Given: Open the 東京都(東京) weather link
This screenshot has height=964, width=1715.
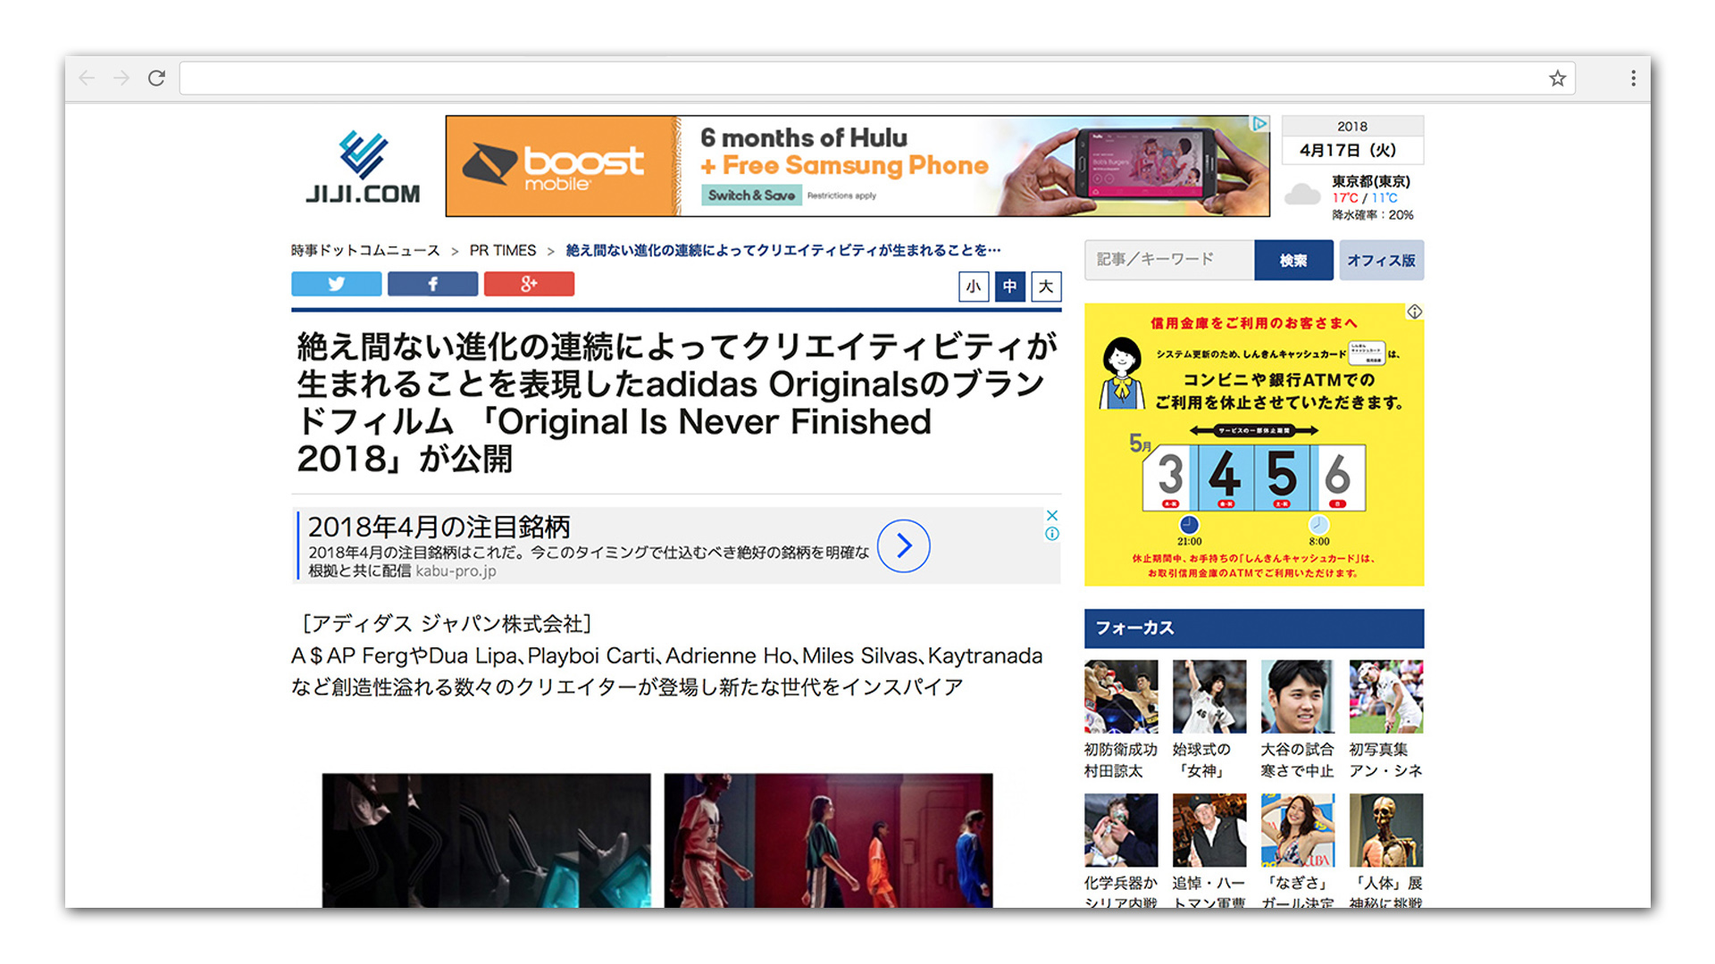Looking at the screenshot, I should pyautogui.click(x=1371, y=181).
